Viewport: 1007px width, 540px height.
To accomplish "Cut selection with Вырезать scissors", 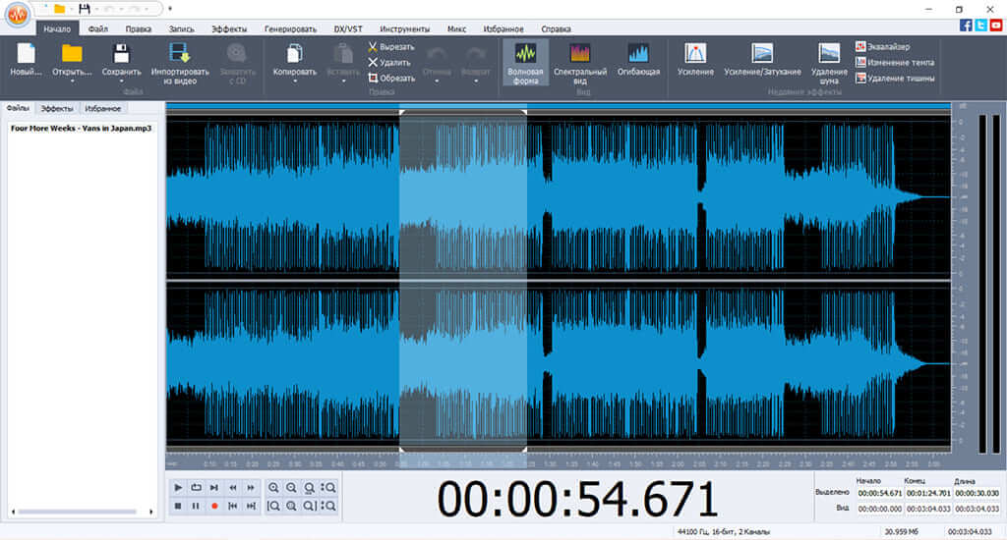I will point(391,47).
